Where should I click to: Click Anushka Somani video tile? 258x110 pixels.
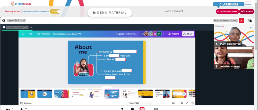tap(234, 58)
